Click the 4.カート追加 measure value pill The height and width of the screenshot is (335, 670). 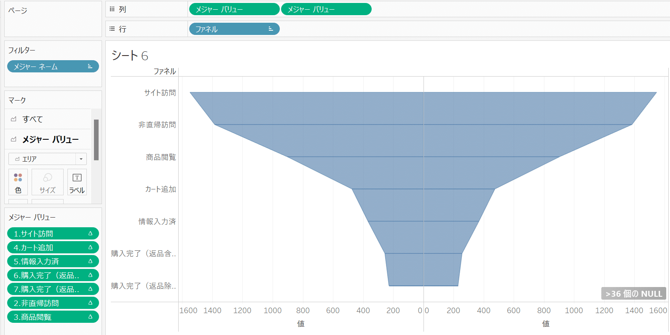[53, 247]
